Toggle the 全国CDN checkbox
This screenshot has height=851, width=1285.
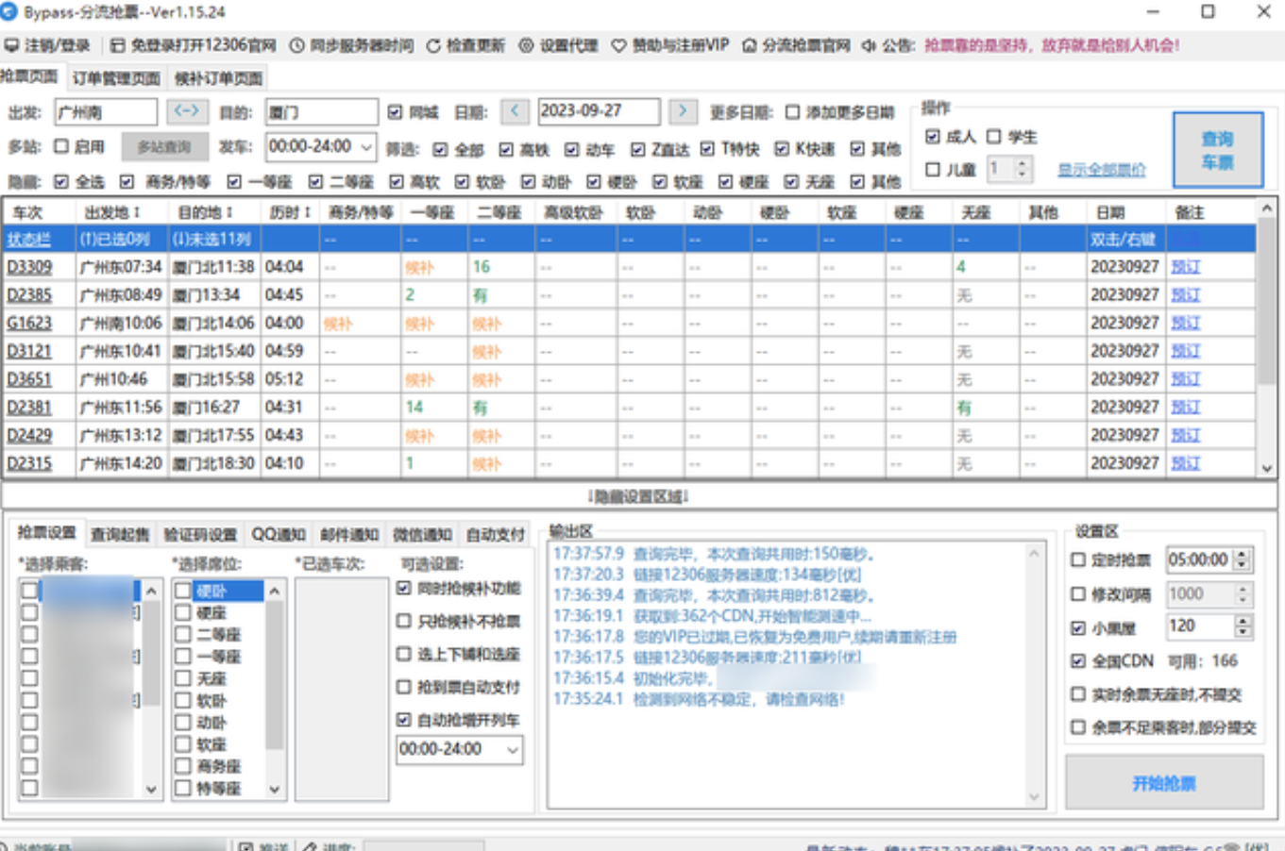1078,660
